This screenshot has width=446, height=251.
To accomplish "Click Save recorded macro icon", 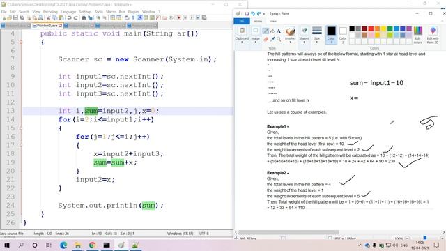I will (x=204, y=17).
